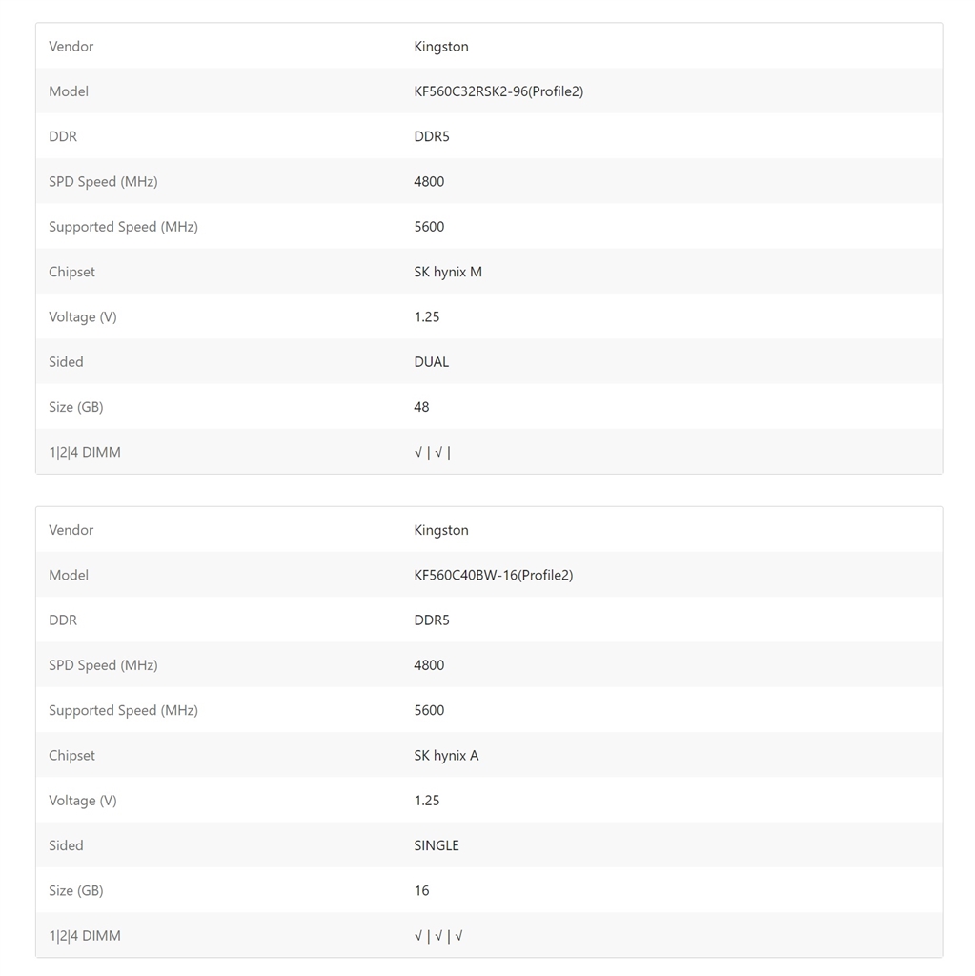Click the Model label beside KF560C32RSK2-96(Profile2)
Image resolution: width=975 pixels, height=976 pixels.
69,91
